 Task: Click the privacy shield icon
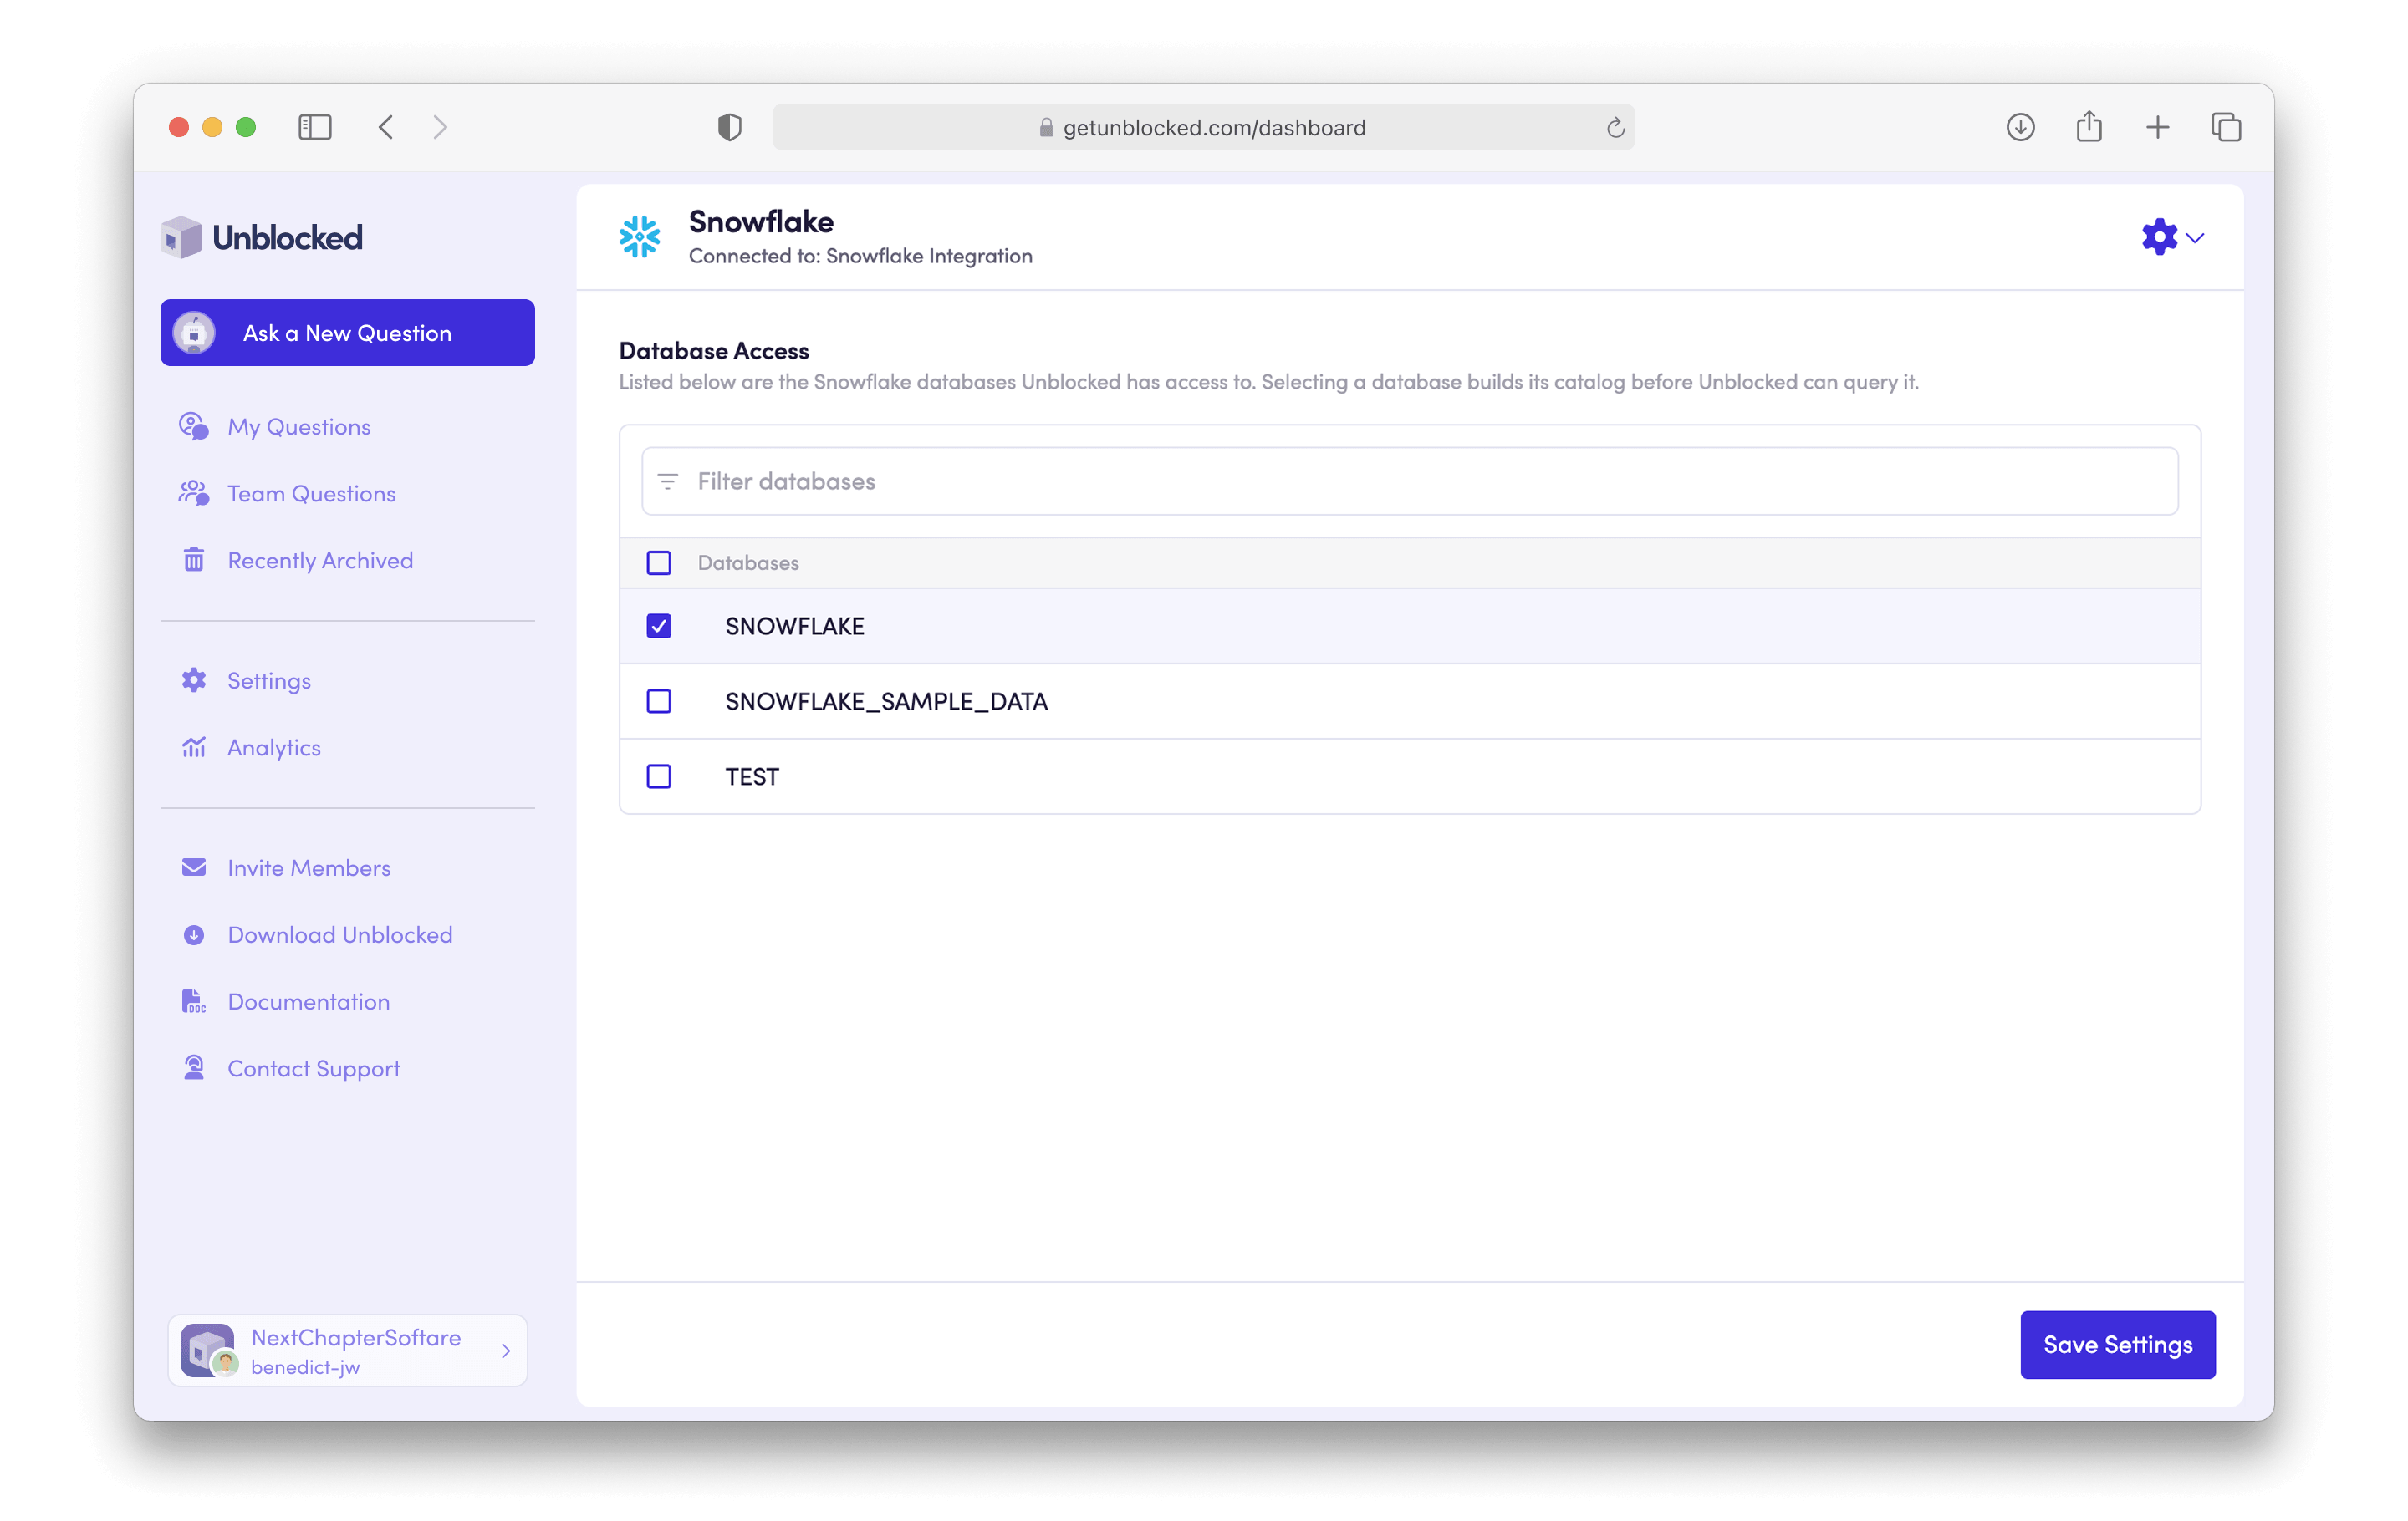point(730,127)
